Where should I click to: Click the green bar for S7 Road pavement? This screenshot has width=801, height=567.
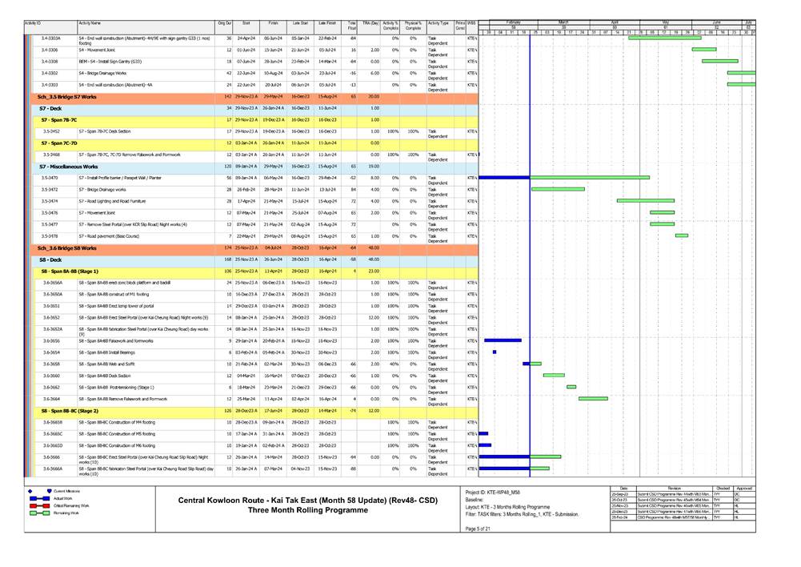[682, 235]
